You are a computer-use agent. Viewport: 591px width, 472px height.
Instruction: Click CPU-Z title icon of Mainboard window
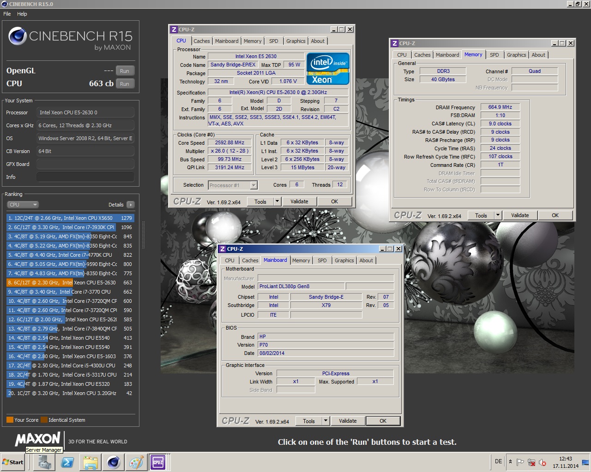pyautogui.click(x=223, y=249)
